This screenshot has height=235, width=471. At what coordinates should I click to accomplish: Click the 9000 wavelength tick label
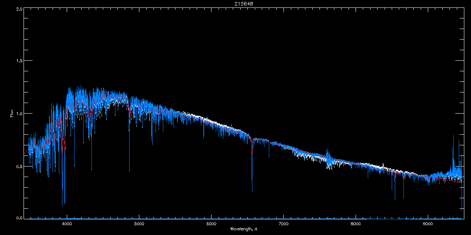coord(428,224)
